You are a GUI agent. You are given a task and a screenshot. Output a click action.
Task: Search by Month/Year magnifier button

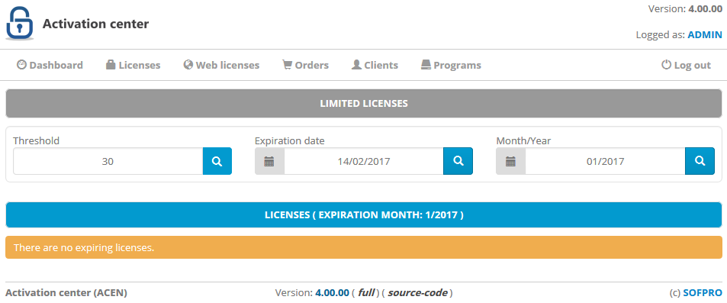(x=700, y=161)
